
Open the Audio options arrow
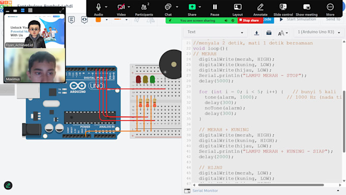coord(106,7)
